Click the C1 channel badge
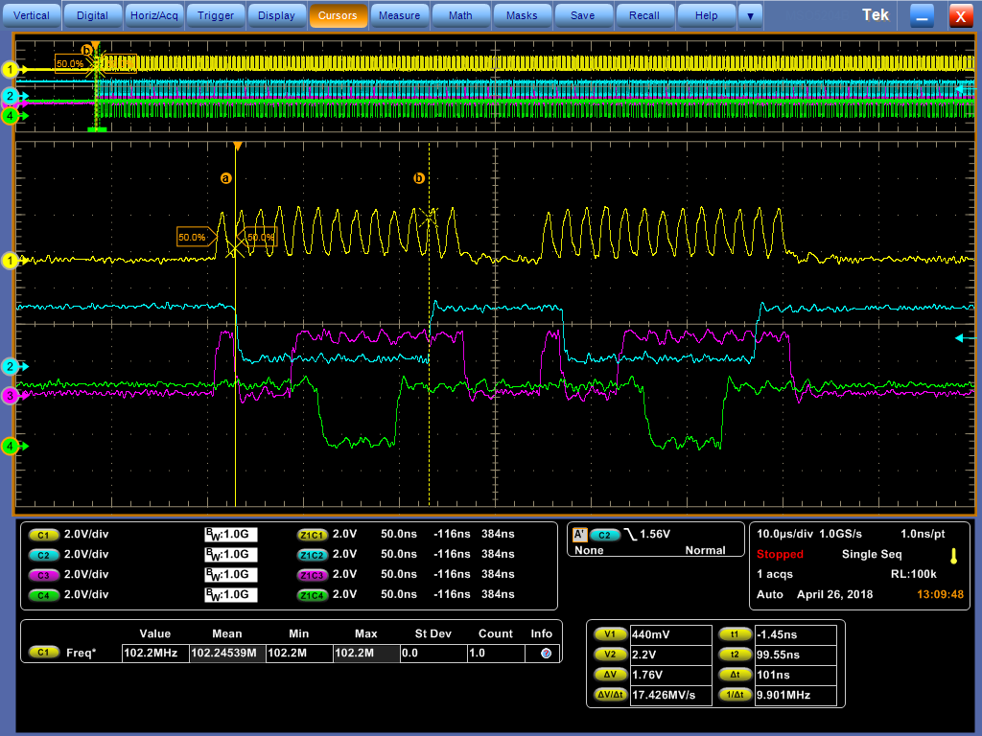This screenshot has height=736, width=982. click(43, 535)
